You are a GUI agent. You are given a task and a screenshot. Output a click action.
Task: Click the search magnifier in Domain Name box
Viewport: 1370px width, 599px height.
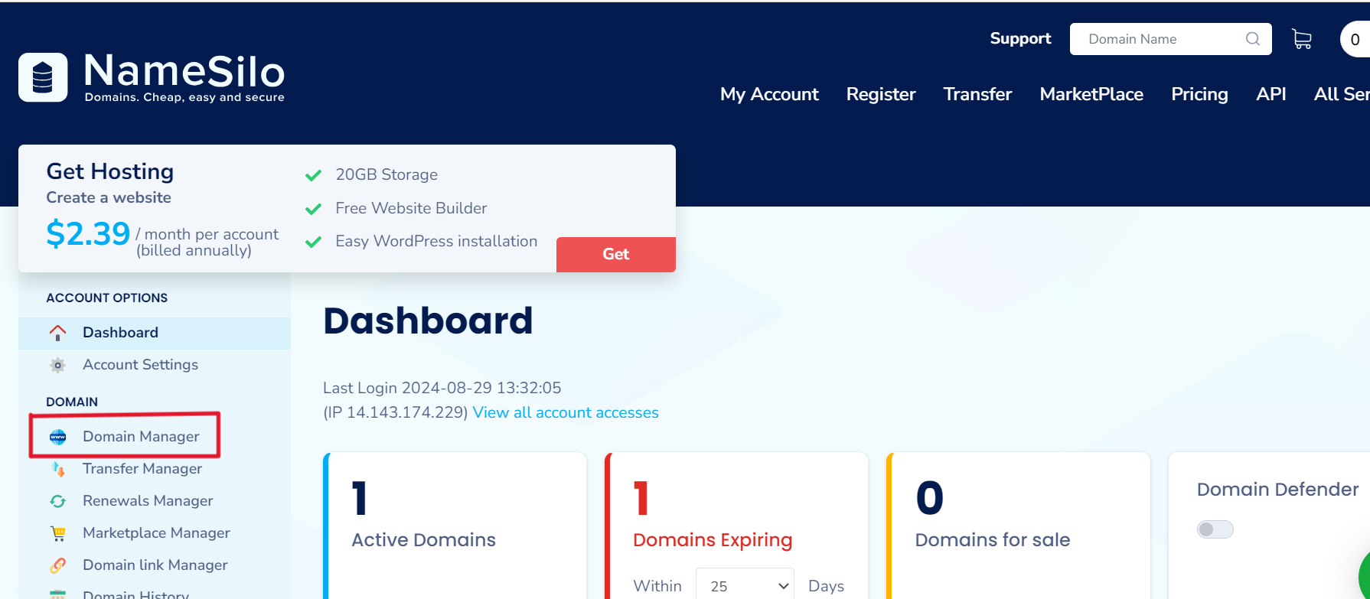pos(1252,39)
